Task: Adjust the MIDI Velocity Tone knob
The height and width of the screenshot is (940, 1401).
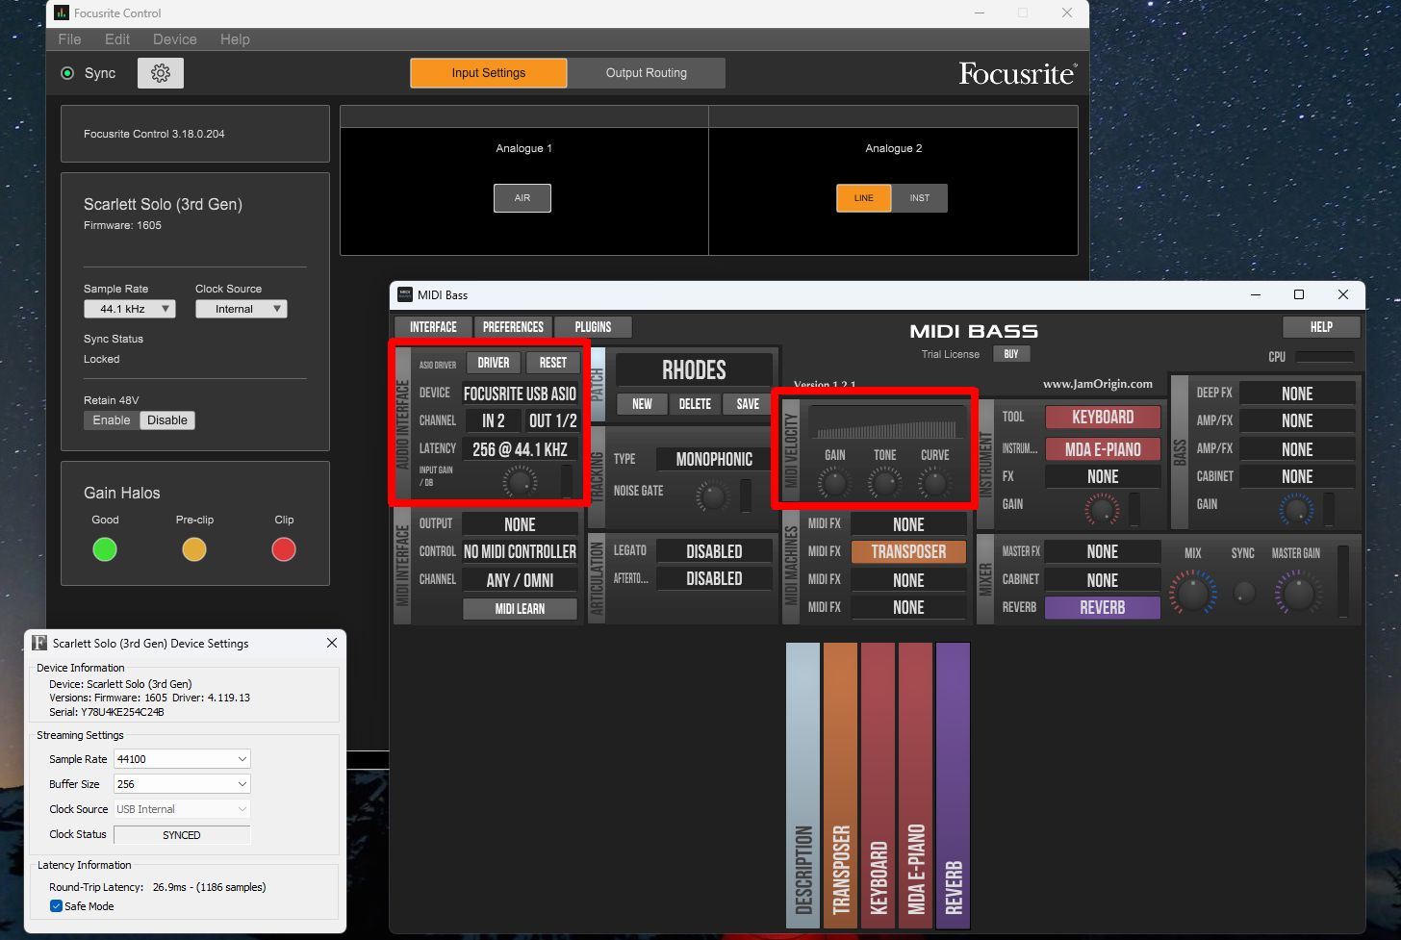Action: (x=884, y=483)
